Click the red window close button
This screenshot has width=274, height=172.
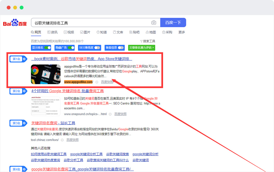tap(9, 8)
